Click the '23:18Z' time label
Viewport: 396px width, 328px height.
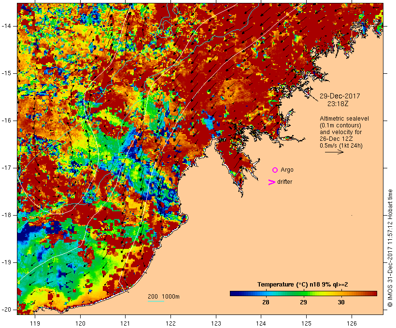(x=338, y=104)
